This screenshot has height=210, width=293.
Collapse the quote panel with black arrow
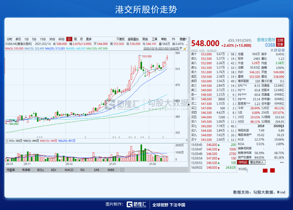click(x=189, y=104)
